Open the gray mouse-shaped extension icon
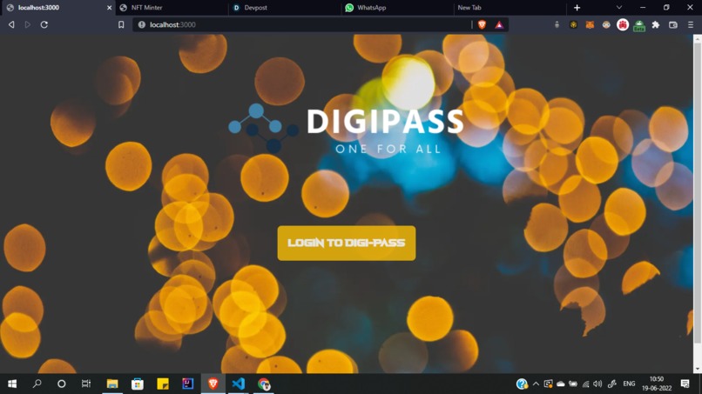The width and height of the screenshot is (702, 394). [557, 25]
